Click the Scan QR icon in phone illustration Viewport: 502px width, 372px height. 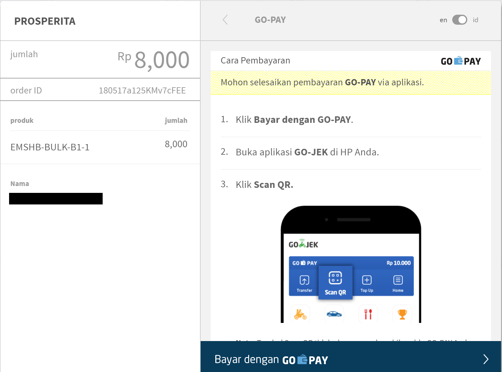335,283
